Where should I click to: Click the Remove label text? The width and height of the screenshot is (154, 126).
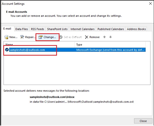pos(95,37)
